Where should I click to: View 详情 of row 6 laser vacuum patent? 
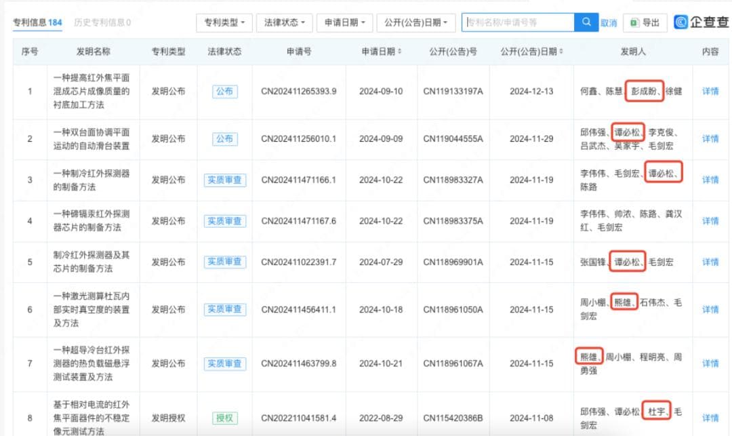710,309
